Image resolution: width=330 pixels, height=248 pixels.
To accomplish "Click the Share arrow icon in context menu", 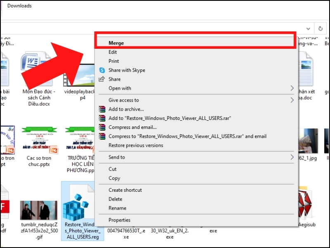I will 102,79.
